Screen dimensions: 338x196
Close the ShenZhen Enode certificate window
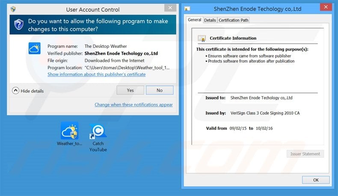[326, 7]
